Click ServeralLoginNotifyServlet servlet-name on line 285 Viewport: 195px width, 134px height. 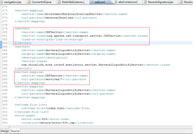tap(68, 50)
